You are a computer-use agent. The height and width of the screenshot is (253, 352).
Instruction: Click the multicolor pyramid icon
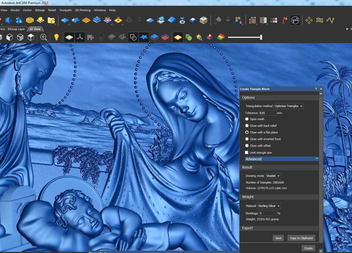pyautogui.click(x=210, y=37)
